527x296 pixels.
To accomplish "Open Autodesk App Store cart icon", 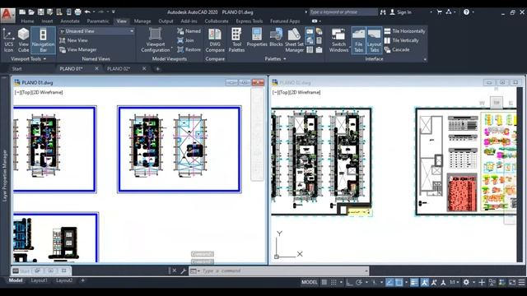I will click(439, 12).
